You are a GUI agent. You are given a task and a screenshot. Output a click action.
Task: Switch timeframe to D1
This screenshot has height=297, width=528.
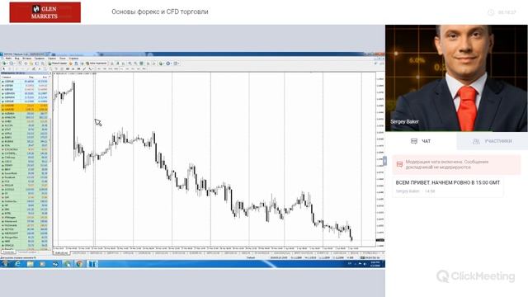click(x=133, y=68)
